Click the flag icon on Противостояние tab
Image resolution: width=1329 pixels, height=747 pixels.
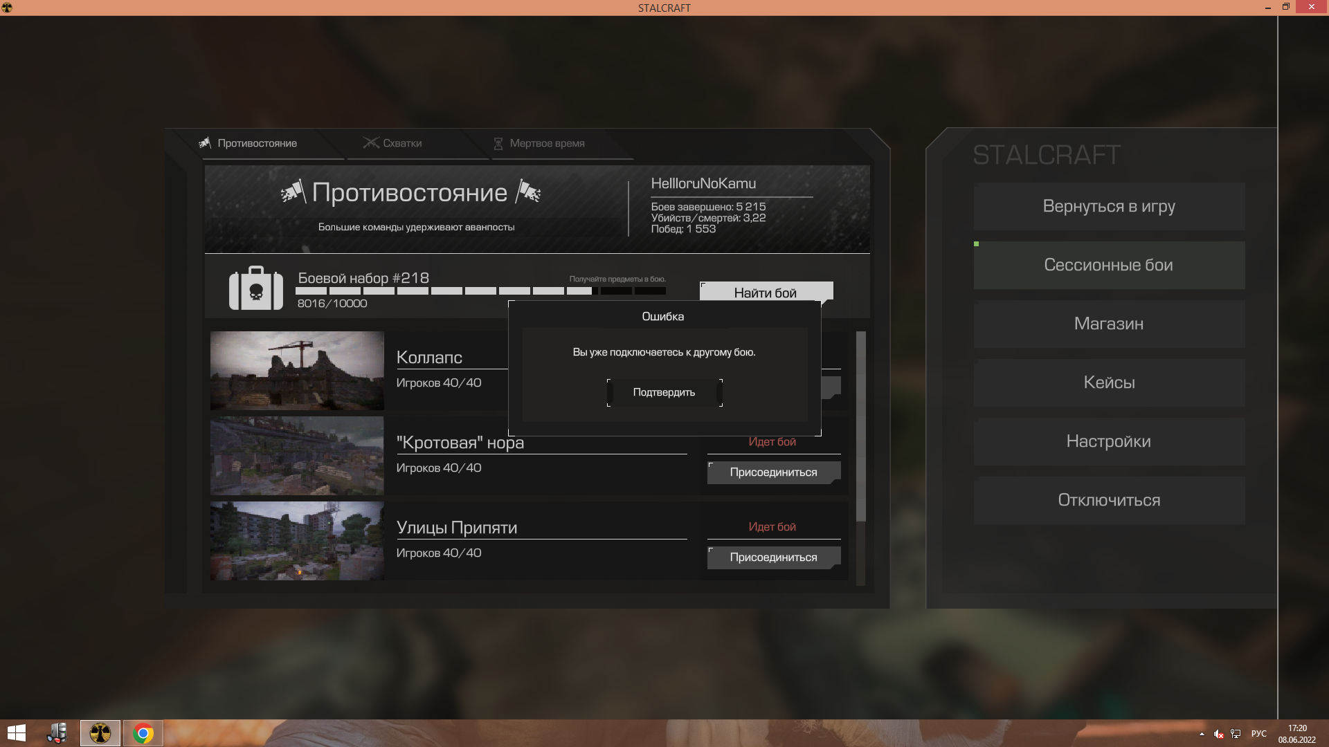click(x=205, y=142)
